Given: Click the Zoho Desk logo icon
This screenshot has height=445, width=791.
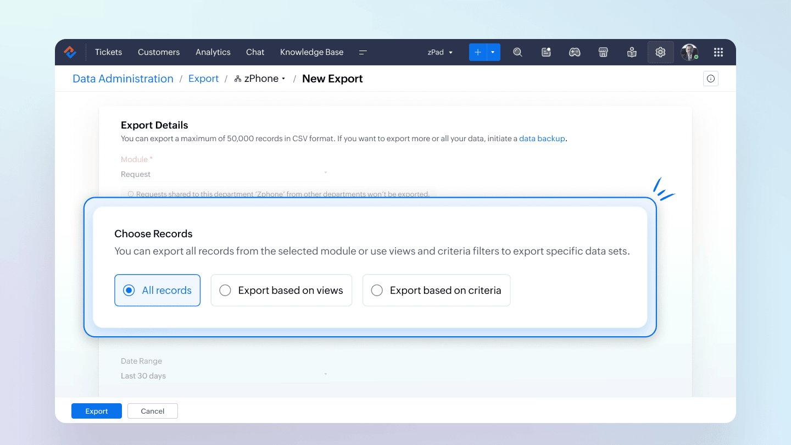Looking at the screenshot, I should point(70,52).
